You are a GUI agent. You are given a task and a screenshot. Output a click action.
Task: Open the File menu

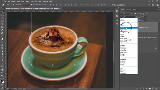[5, 1]
